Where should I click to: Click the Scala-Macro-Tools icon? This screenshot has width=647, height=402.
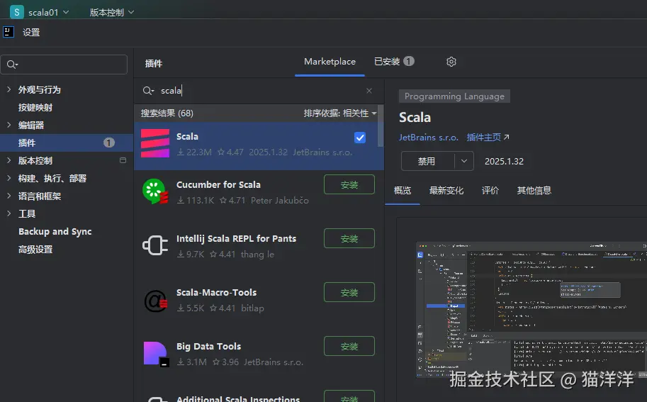pos(155,301)
